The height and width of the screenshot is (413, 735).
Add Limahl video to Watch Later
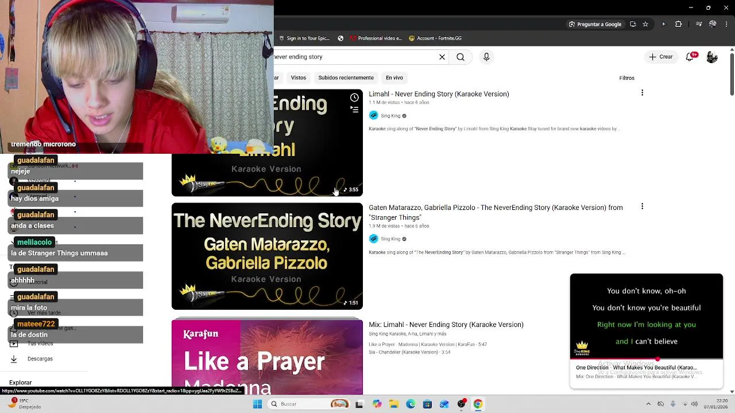point(354,98)
